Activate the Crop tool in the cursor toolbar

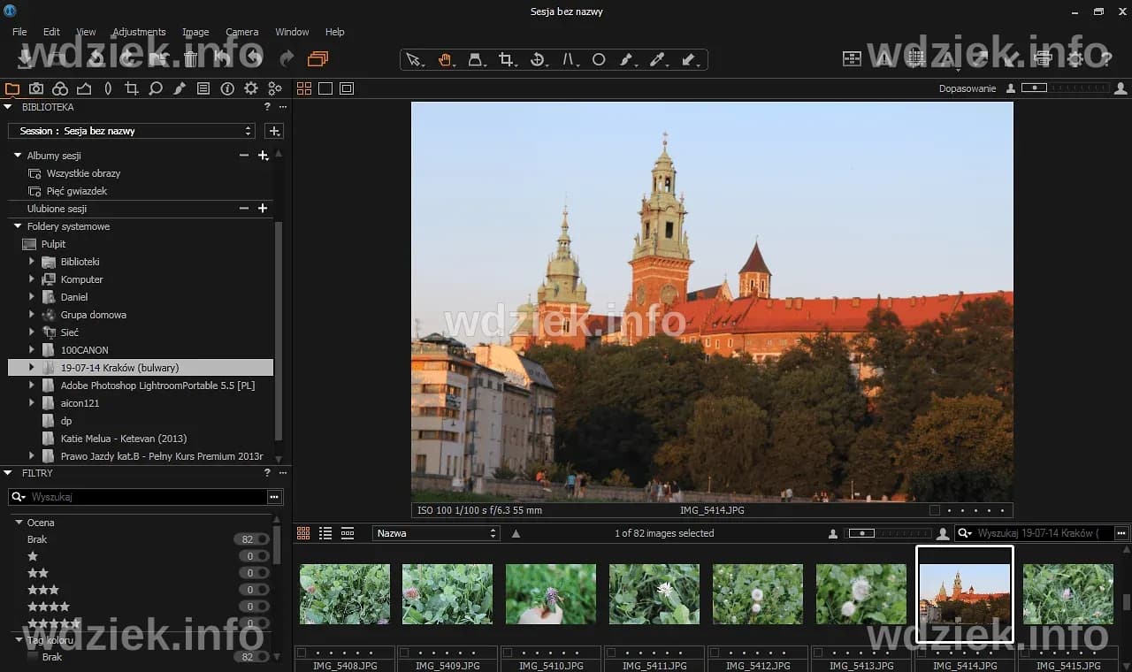507,59
